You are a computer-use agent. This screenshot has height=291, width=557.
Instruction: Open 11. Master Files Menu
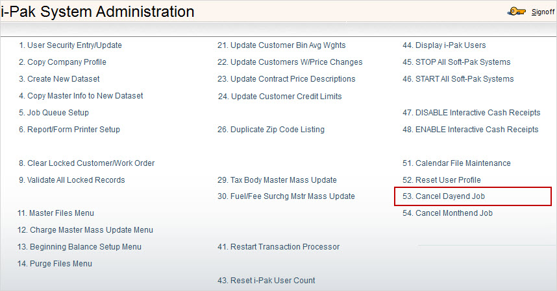(x=56, y=213)
